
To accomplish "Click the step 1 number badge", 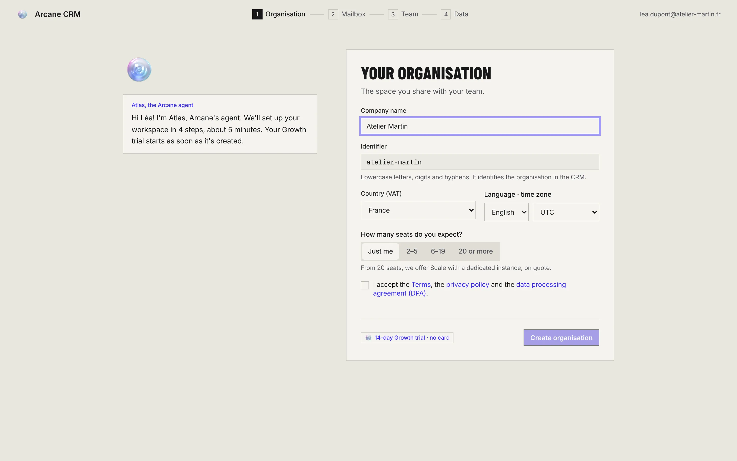I will (257, 14).
